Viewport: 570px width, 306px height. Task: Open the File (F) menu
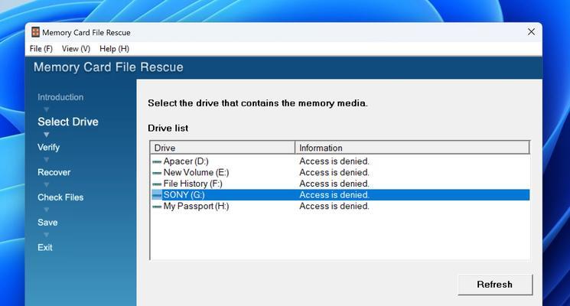click(41, 49)
